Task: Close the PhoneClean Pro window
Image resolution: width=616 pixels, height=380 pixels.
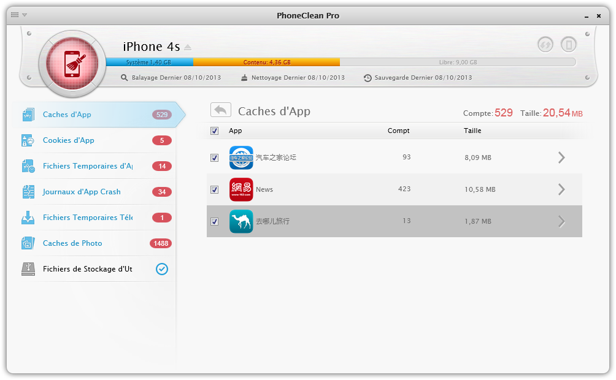Action: (599, 16)
